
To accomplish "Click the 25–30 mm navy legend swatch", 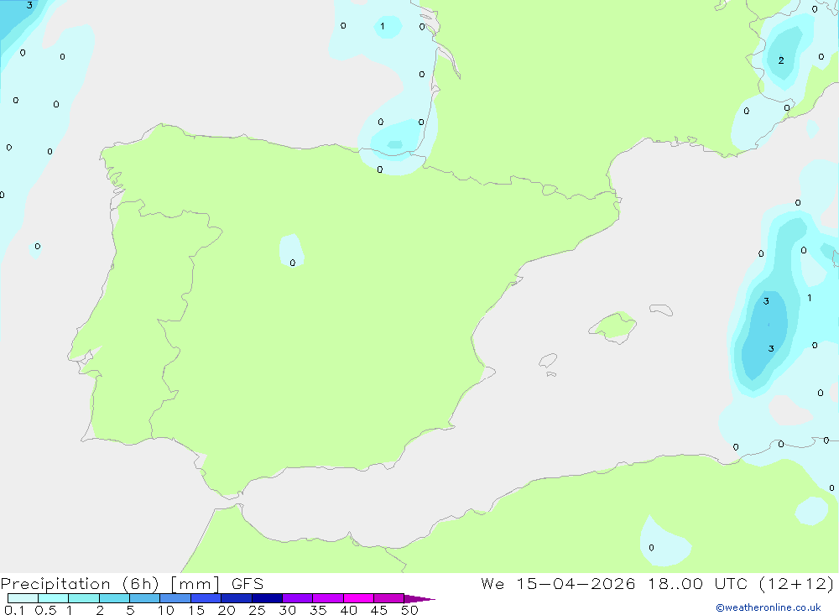I will [x=267, y=598].
